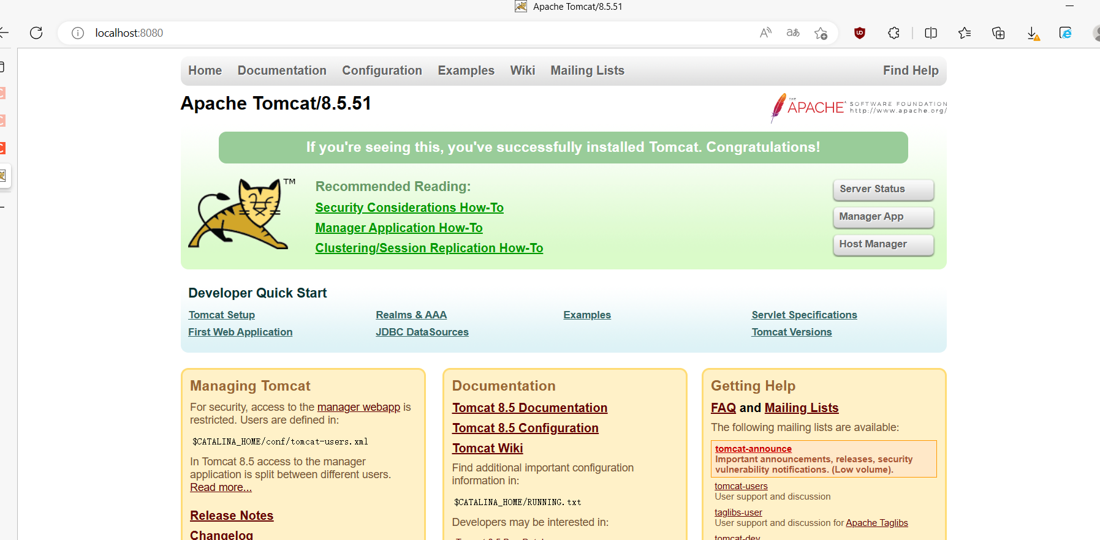Open First Web Application link
Screen dimensions: 1100x540
[240, 332]
